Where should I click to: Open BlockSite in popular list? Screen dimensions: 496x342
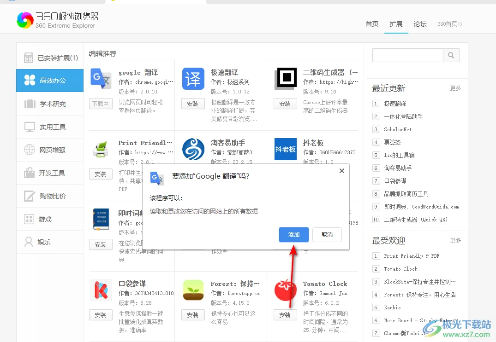click(x=420, y=282)
